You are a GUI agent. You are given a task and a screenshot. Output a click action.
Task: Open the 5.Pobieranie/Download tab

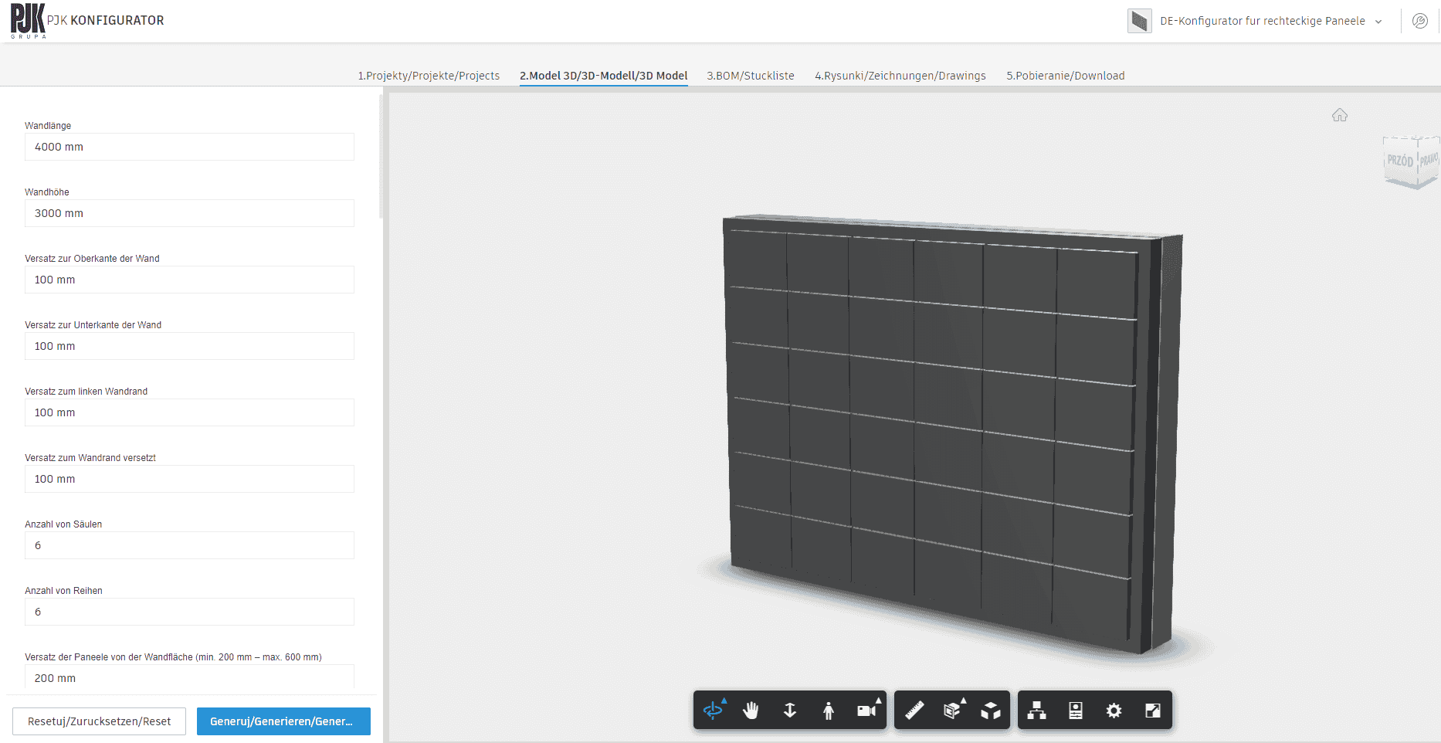1065,76
